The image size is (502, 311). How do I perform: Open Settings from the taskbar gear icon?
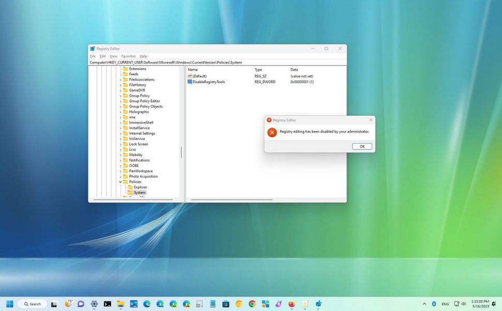(94, 304)
